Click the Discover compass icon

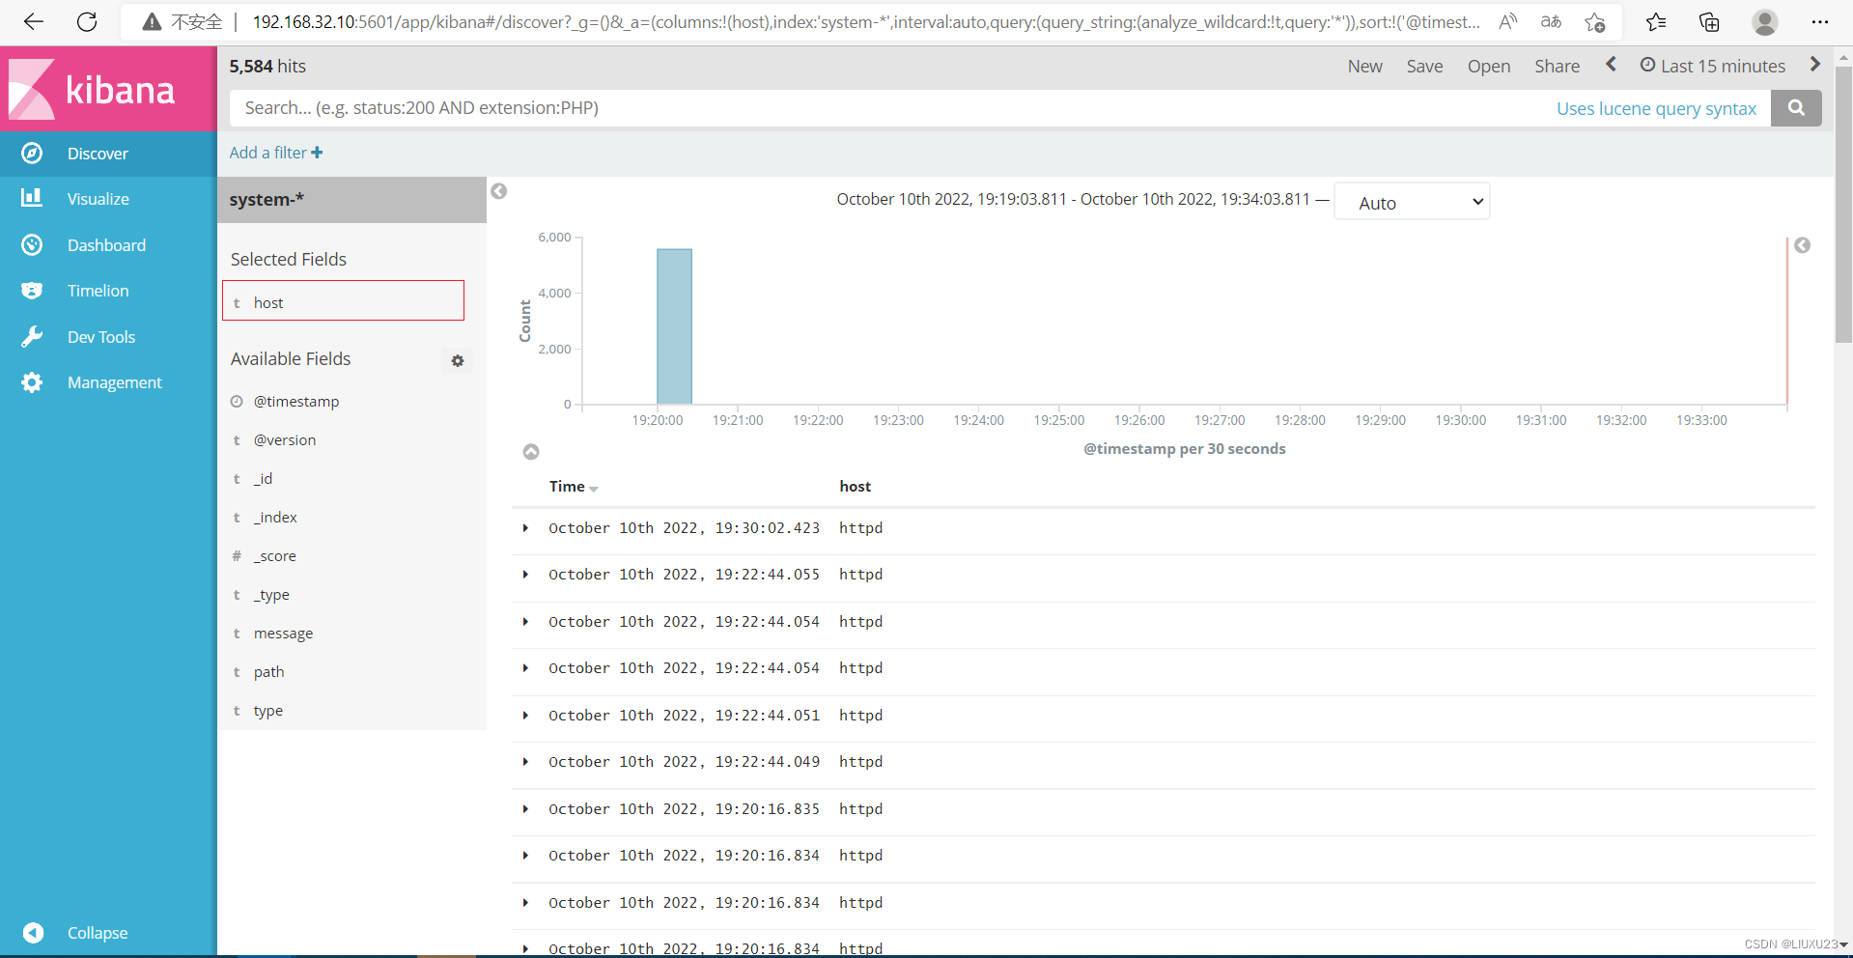point(32,154)
